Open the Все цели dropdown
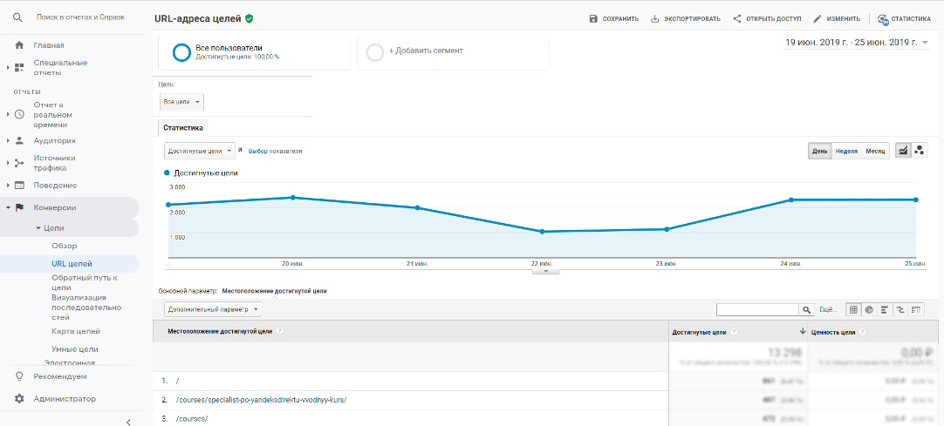 point(181,102)
